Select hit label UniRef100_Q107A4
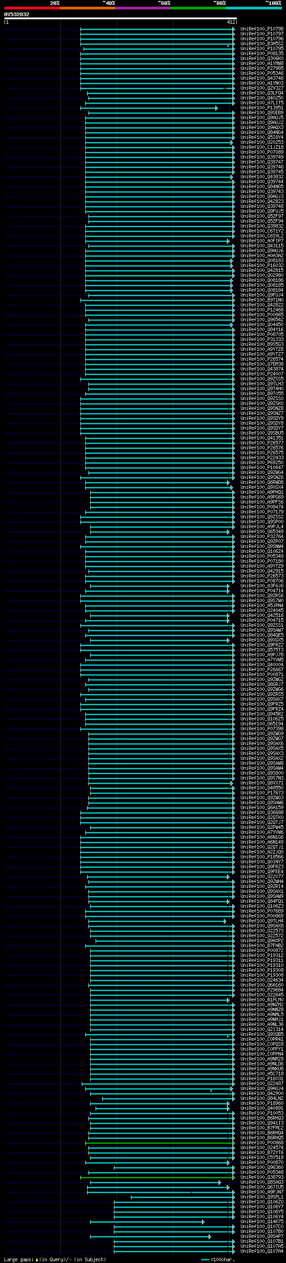 pyautogui.click(x=262, y=1251)
